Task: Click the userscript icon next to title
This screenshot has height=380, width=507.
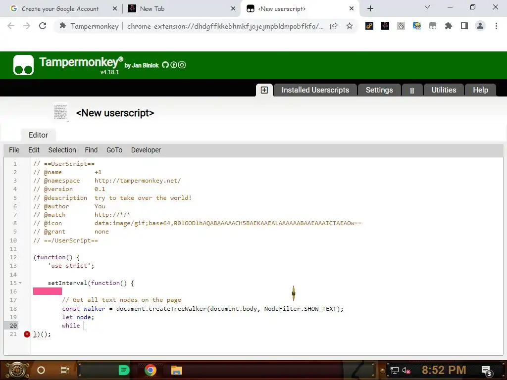Action: tap(61, 112)
